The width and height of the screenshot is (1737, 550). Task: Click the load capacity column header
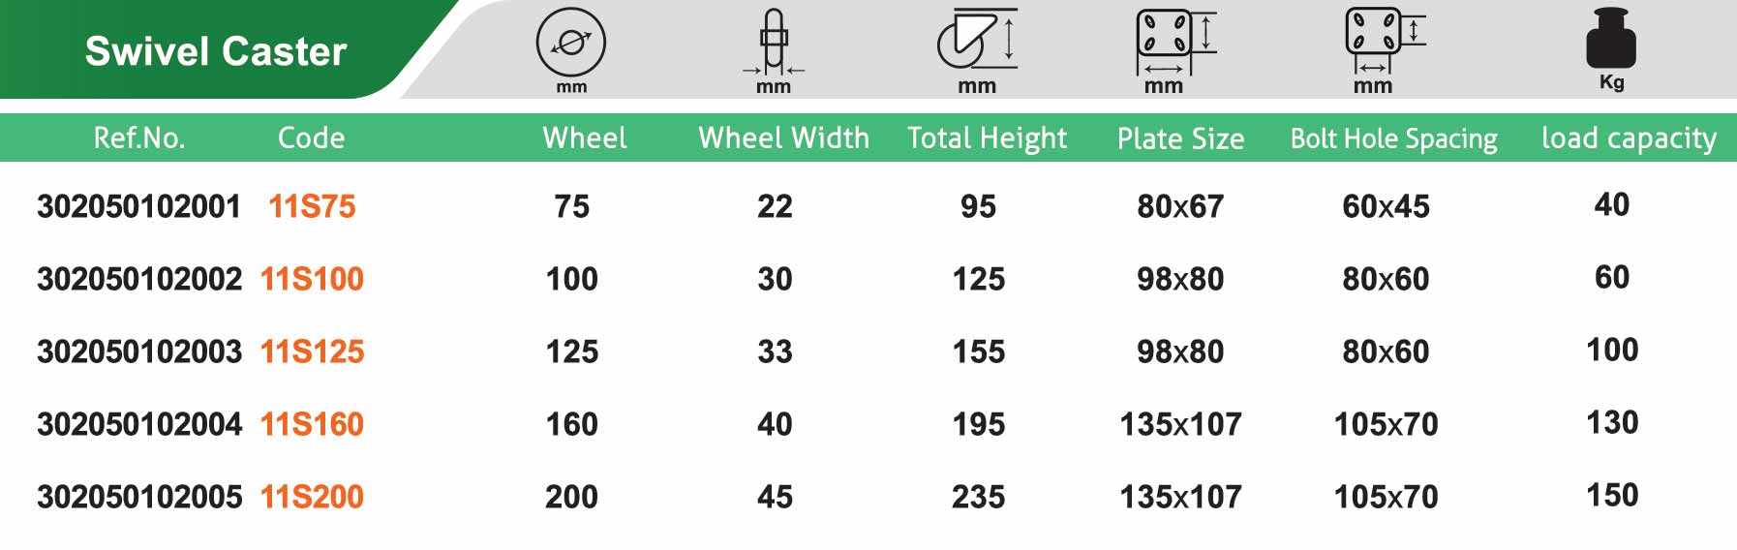(x=1629, y=137)
